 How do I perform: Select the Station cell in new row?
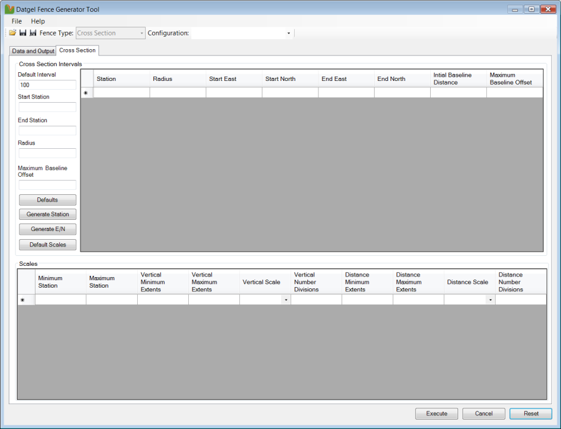click(122, 93)
